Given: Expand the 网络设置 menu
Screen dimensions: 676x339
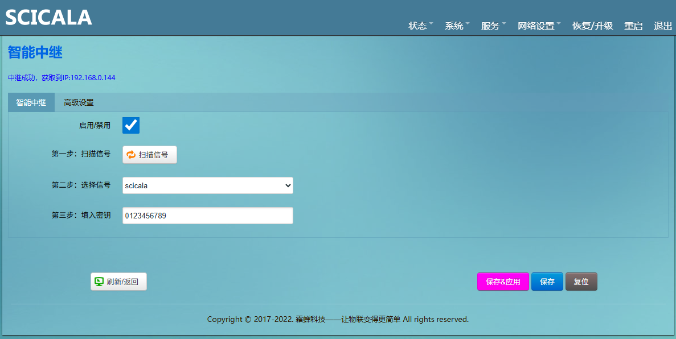Looking at the screenshot, I should (x=539, y=26).
